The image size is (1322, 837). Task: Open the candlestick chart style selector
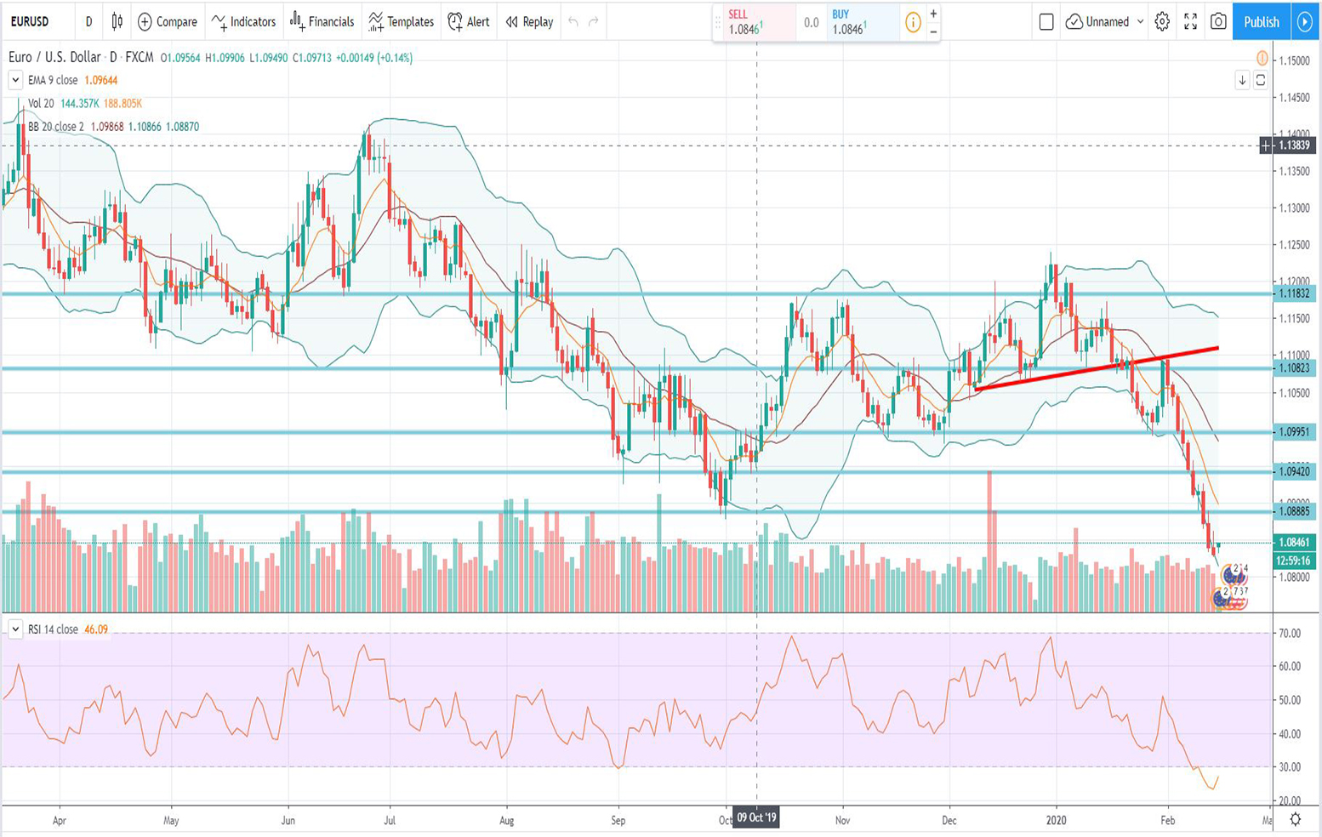[x=117, y=22]
